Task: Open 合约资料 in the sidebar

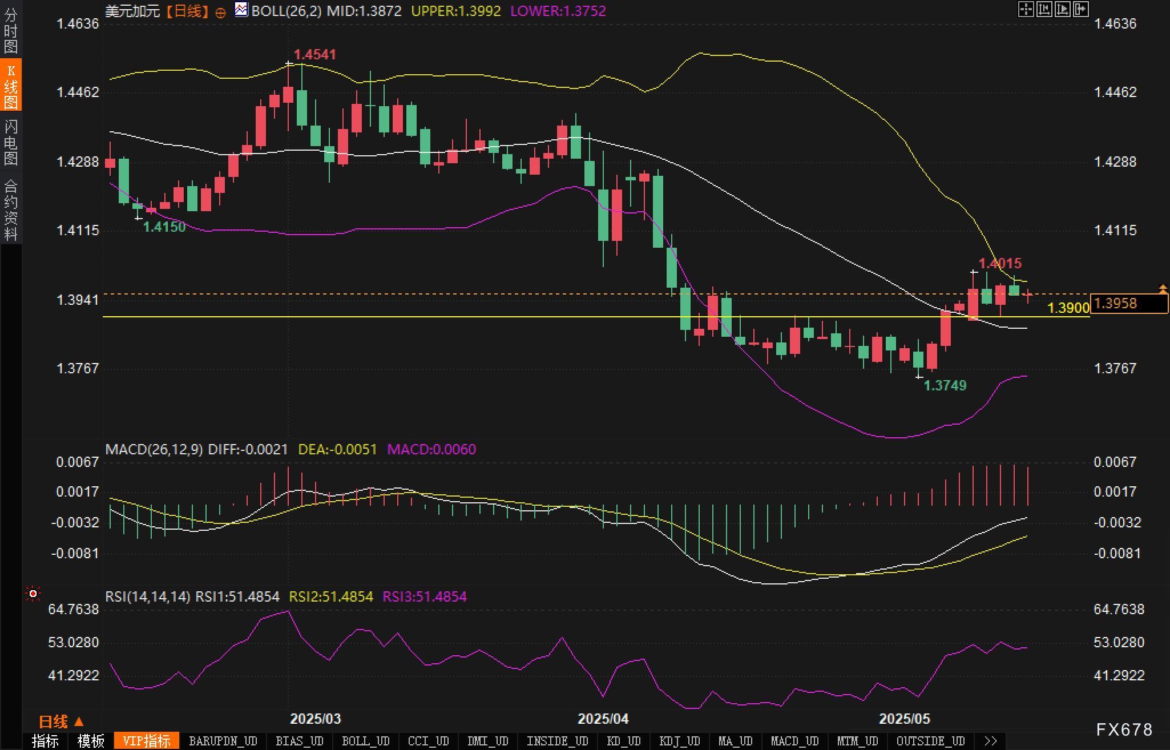Action: click(x=11, y=209)
